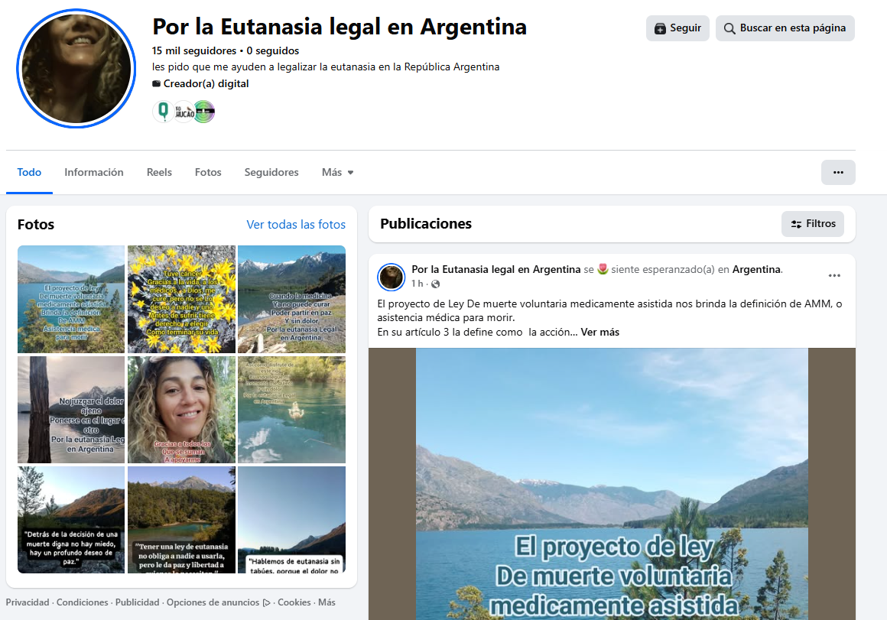Image resolution: width=887 pixels, height=620 pixels.
Task: Click 'Fotos' heading in the photos card
Action: [36, 225]
